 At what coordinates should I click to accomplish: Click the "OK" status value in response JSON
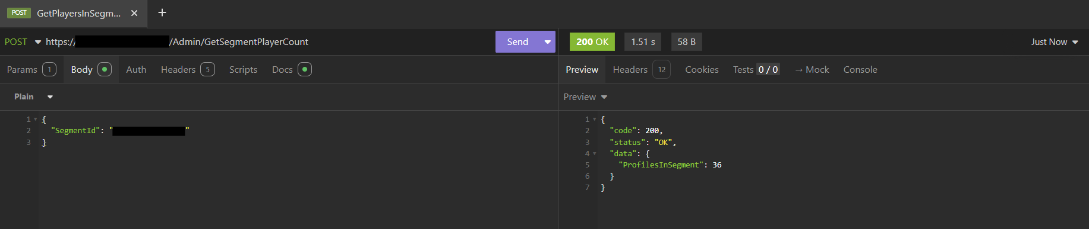(x=663, y=143)
